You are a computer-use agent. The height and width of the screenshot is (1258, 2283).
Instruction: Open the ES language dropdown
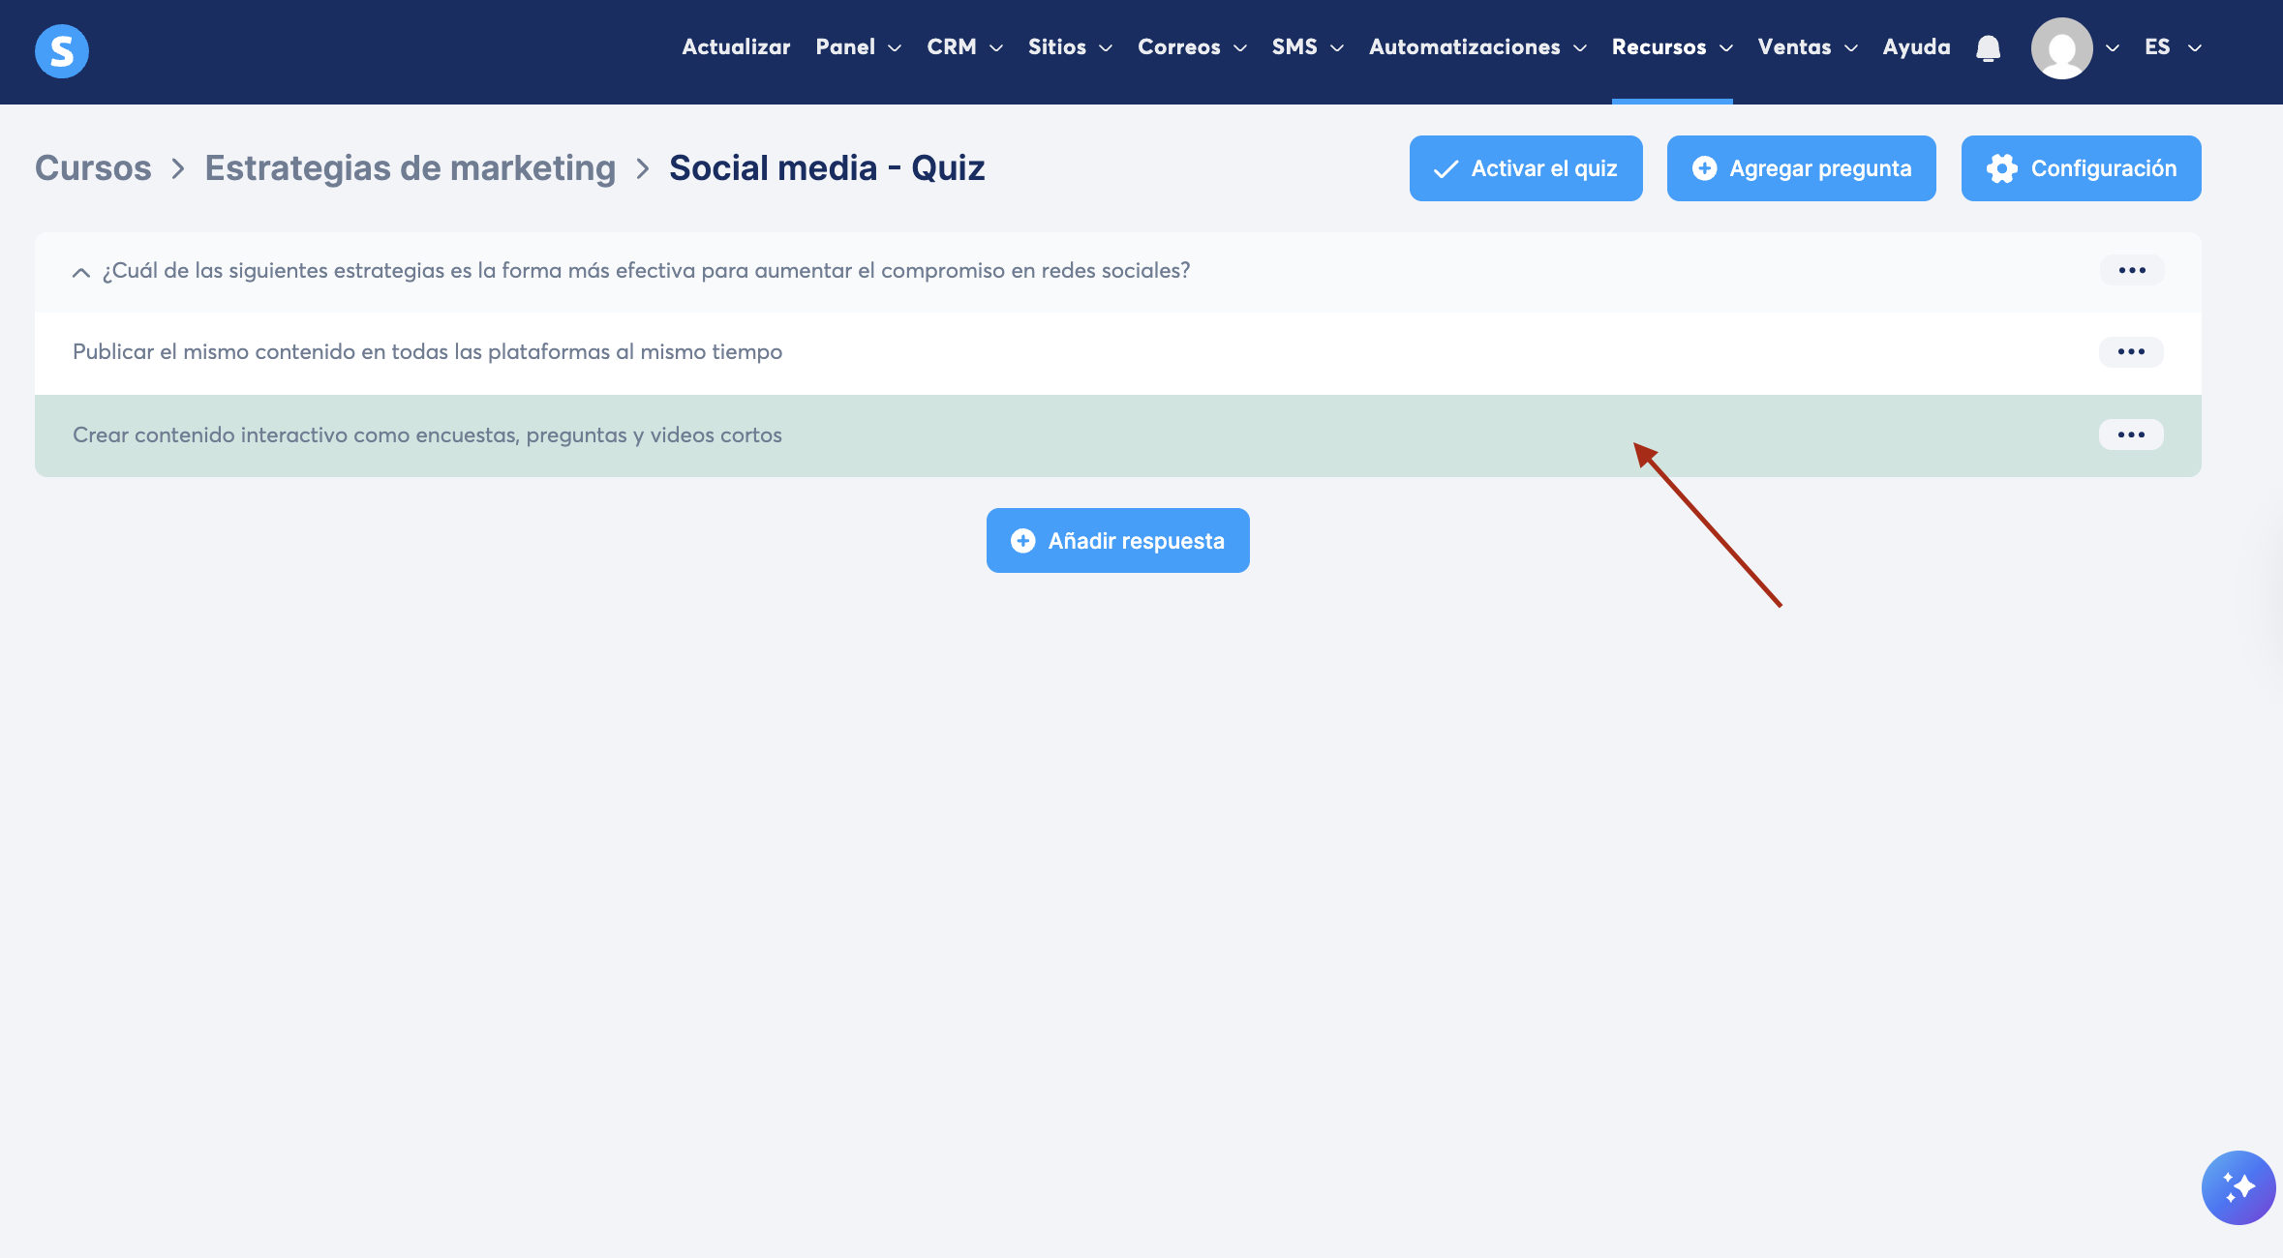(x=2172, y=47)
